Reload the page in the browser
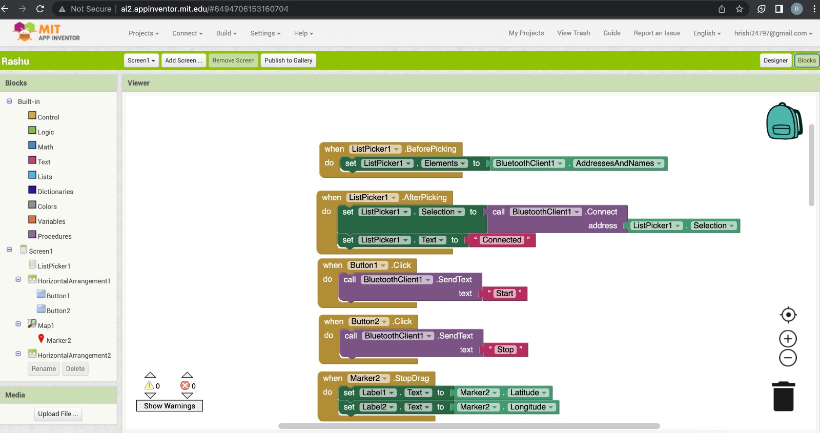 click(x=40, y=9)
